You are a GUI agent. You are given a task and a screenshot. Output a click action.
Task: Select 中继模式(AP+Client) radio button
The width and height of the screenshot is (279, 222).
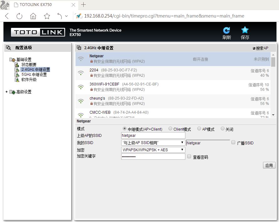pyautogui.click(x=125, y=128)
